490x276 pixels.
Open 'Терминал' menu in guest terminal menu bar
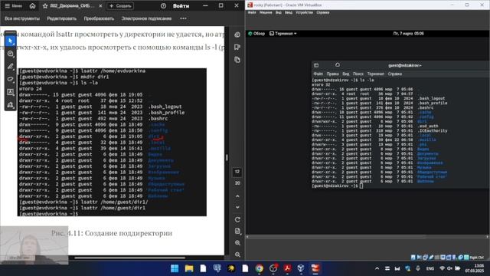click(376, 74)
